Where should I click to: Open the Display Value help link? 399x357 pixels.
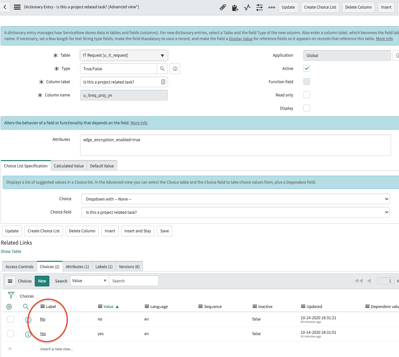point(241,39)
